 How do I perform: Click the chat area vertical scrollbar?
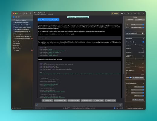click(x=124, y=45)
